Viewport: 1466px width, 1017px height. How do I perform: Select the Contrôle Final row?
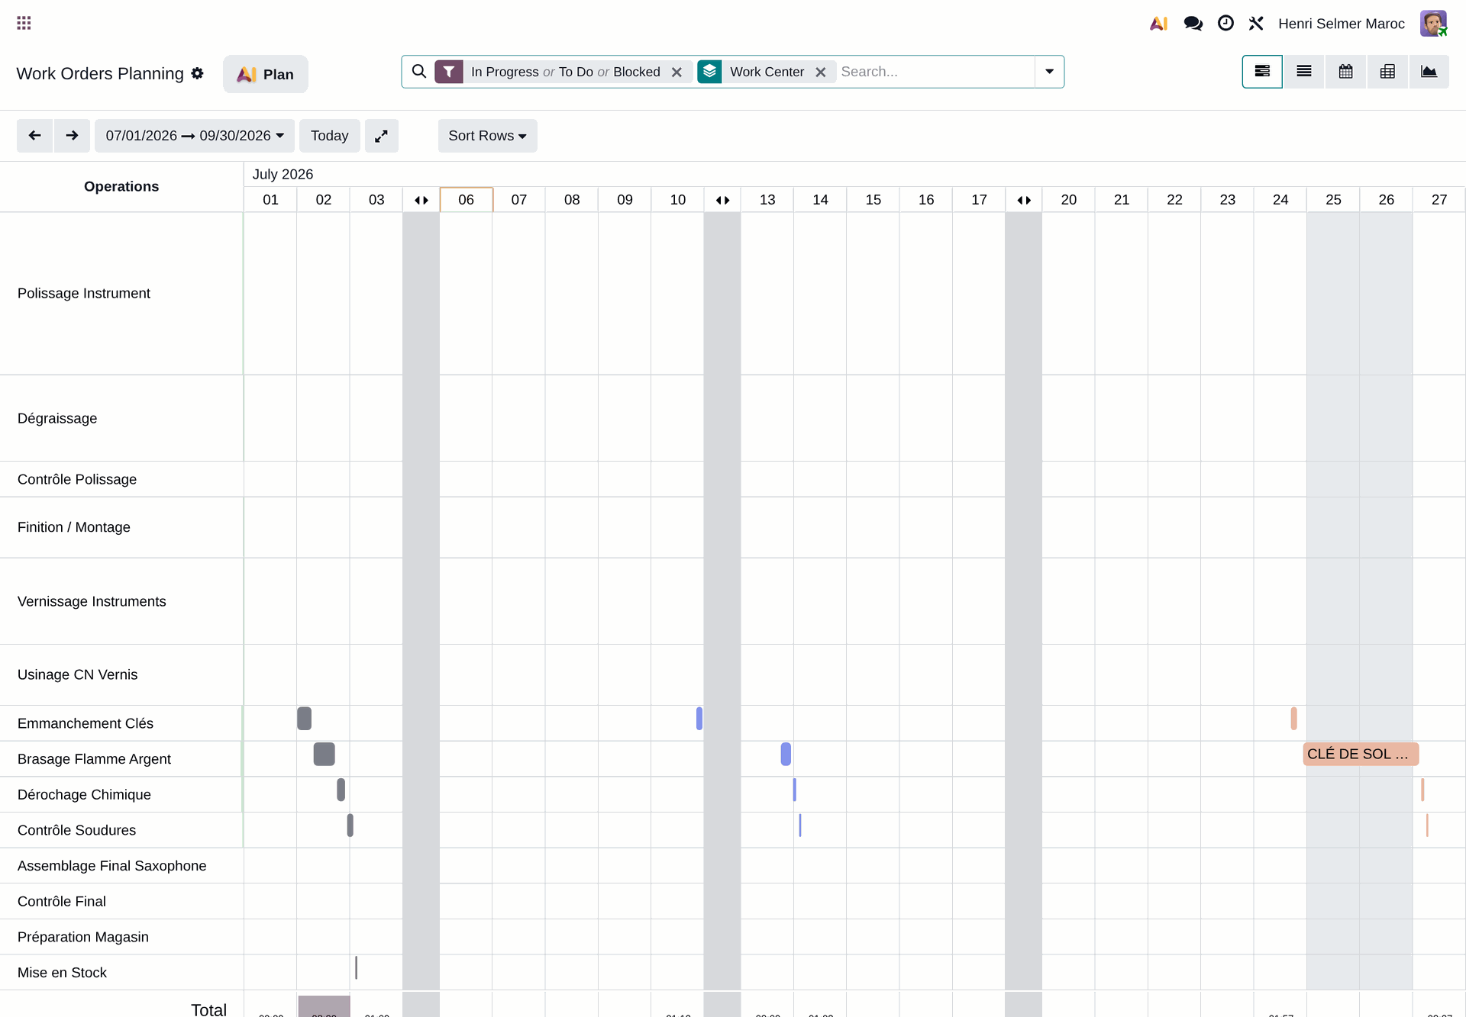[x=121, y=901]
